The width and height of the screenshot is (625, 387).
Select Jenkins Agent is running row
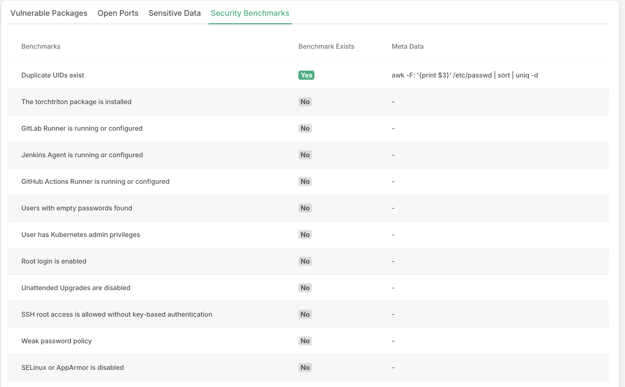pyautogui.click(x=82, y=155)
